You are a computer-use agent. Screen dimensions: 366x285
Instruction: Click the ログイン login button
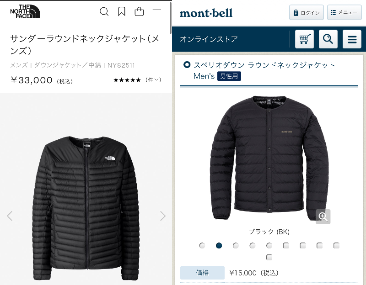[307, 12]
